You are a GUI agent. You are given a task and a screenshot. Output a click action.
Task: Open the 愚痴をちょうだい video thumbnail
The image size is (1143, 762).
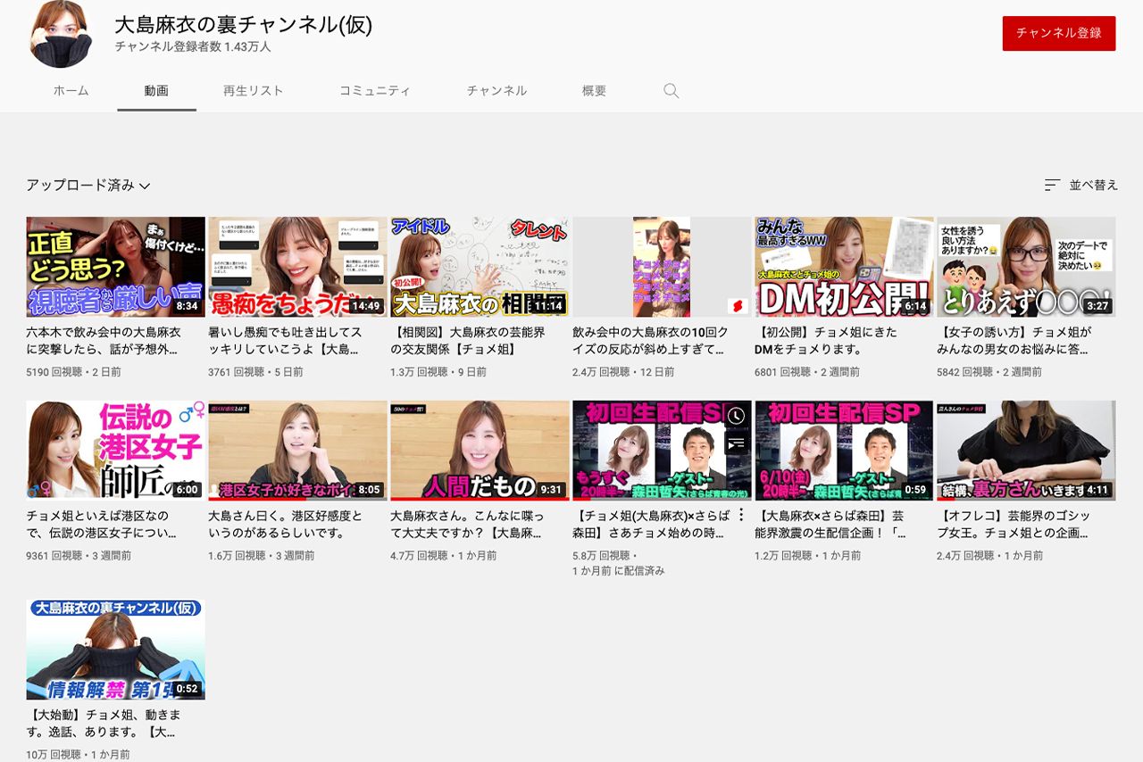pyautogui.click(x=296, y=266)
